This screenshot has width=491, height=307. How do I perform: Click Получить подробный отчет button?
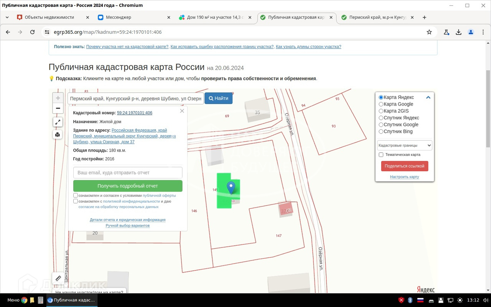click(x=128, y=186)
